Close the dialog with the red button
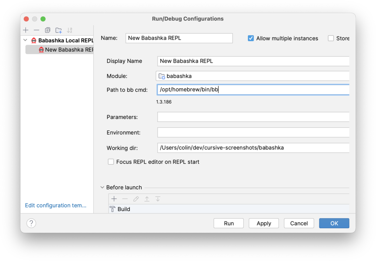 26,19
